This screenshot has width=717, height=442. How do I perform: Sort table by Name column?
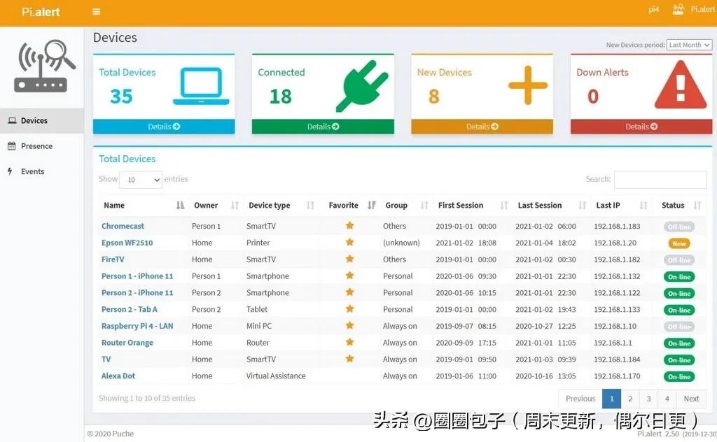(x=144, y=206)
